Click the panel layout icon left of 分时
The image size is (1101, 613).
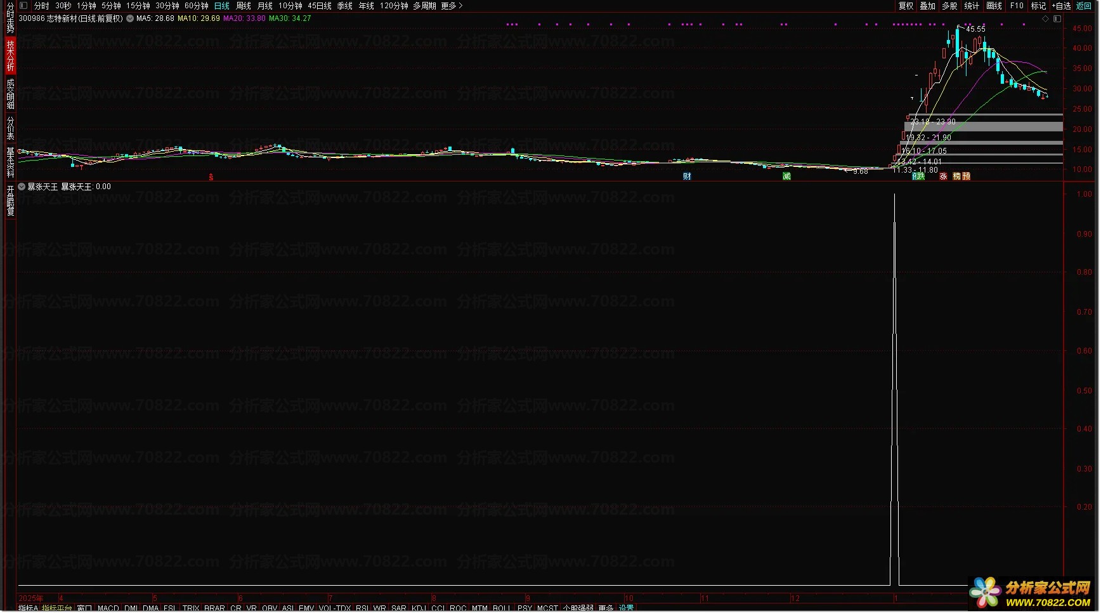click(x=23, y=6)
